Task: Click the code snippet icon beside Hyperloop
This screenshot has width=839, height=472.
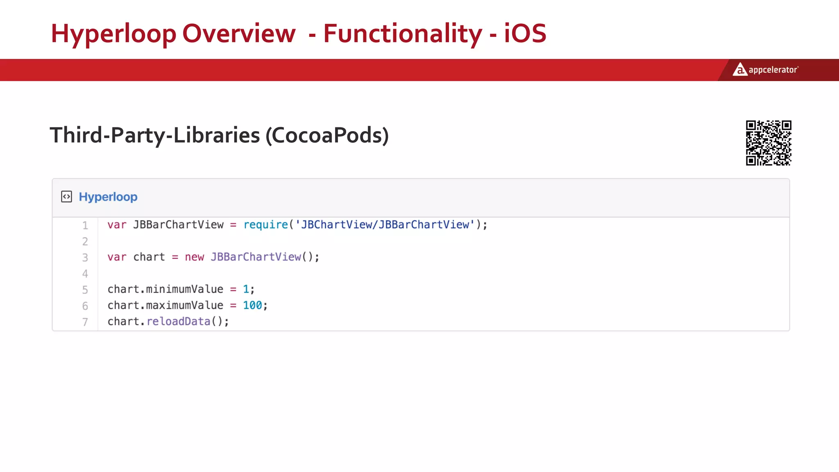Action: [66, 197]
